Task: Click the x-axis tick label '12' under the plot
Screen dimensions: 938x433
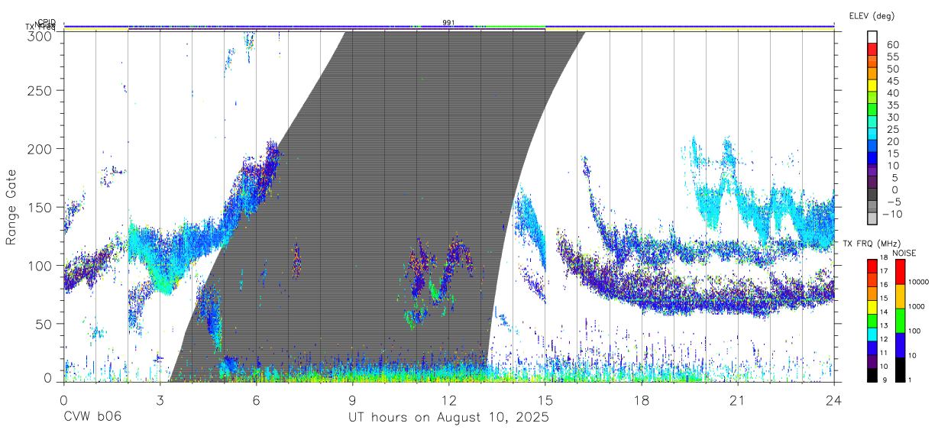Action: click(x=448, y=400)
